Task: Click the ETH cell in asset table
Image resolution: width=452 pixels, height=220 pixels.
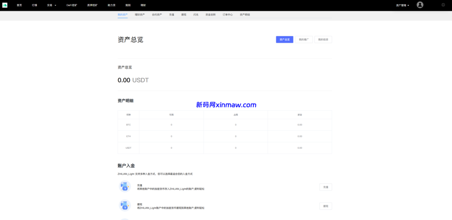Action: coord(128,136)
